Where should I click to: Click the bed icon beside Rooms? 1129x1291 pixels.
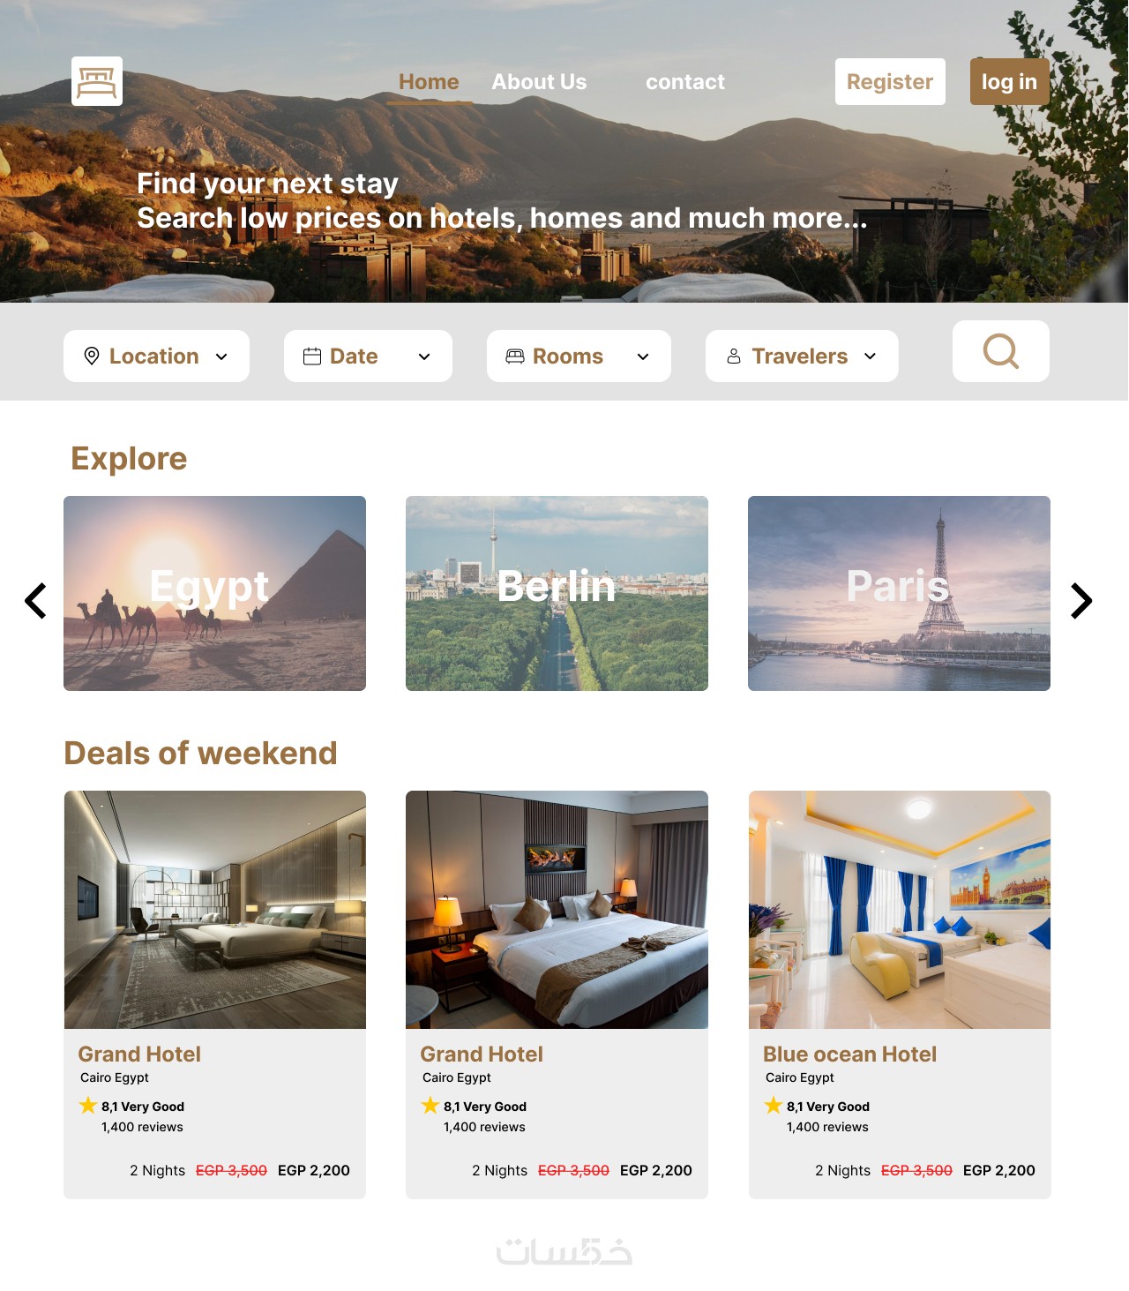click(x=515, y=357)
